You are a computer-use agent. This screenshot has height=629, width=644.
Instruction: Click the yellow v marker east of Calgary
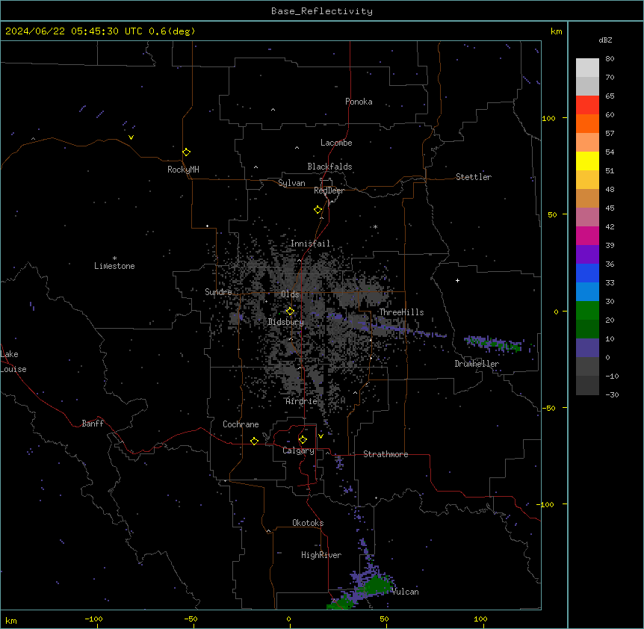(x=321, y=436)
